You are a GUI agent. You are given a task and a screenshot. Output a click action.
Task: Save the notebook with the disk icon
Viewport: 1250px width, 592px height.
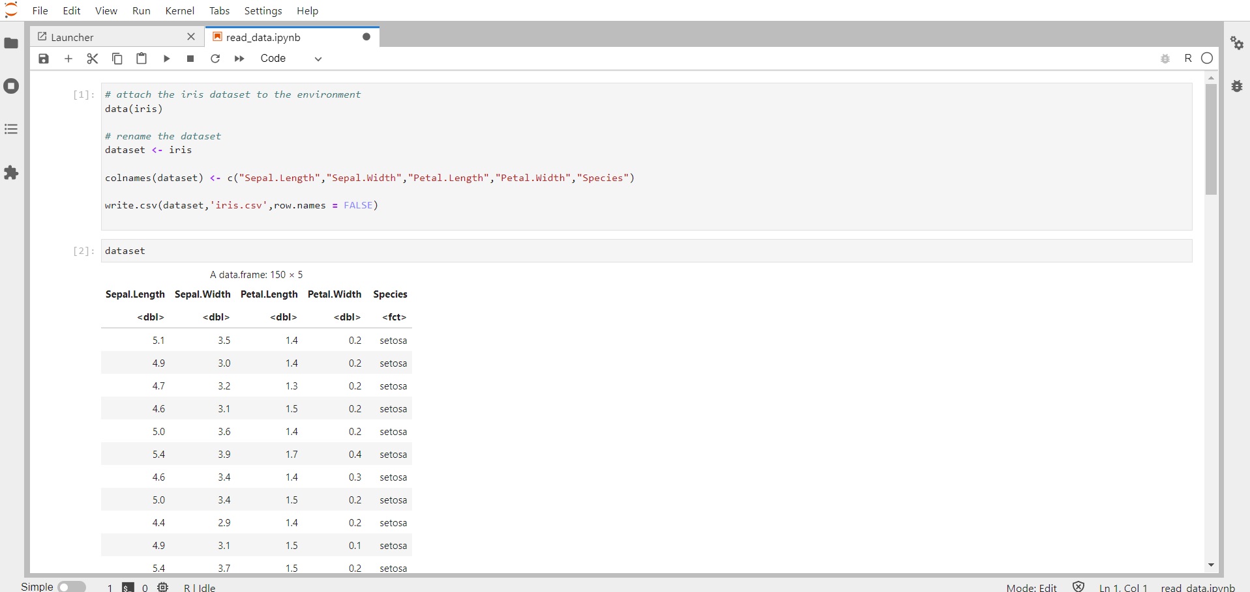pyautogui.click(x=44, y=59)
